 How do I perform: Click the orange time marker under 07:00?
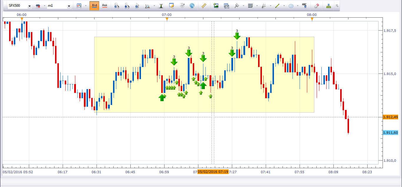click(167, 19)
